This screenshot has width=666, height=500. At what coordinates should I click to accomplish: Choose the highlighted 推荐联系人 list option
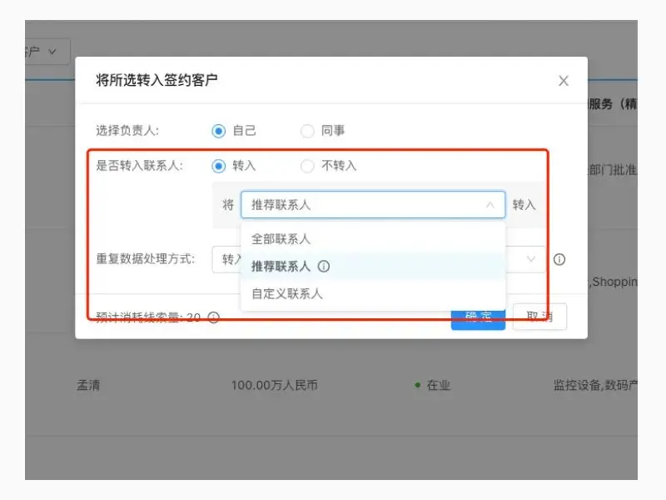click(x=278, y=267)
